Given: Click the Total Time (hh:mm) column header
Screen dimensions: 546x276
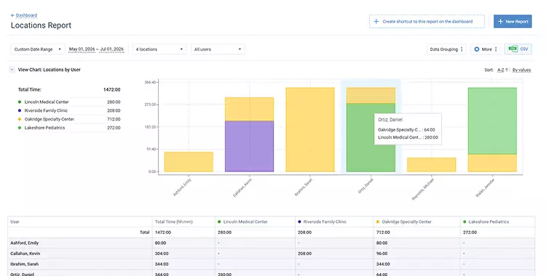Looking at the screenshot, I should pos(183,222).
